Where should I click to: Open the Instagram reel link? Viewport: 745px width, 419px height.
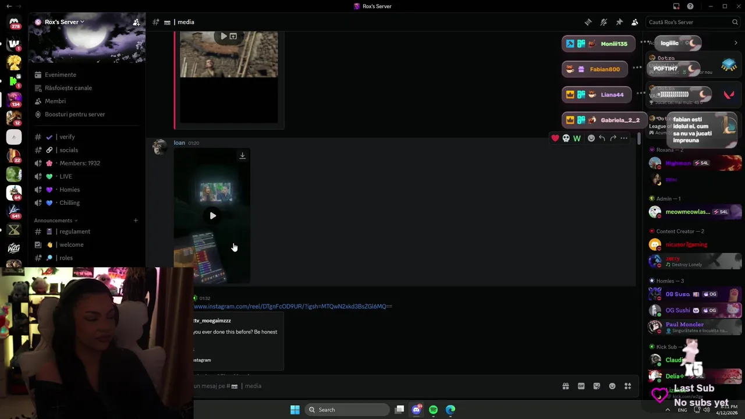[293, 306]
